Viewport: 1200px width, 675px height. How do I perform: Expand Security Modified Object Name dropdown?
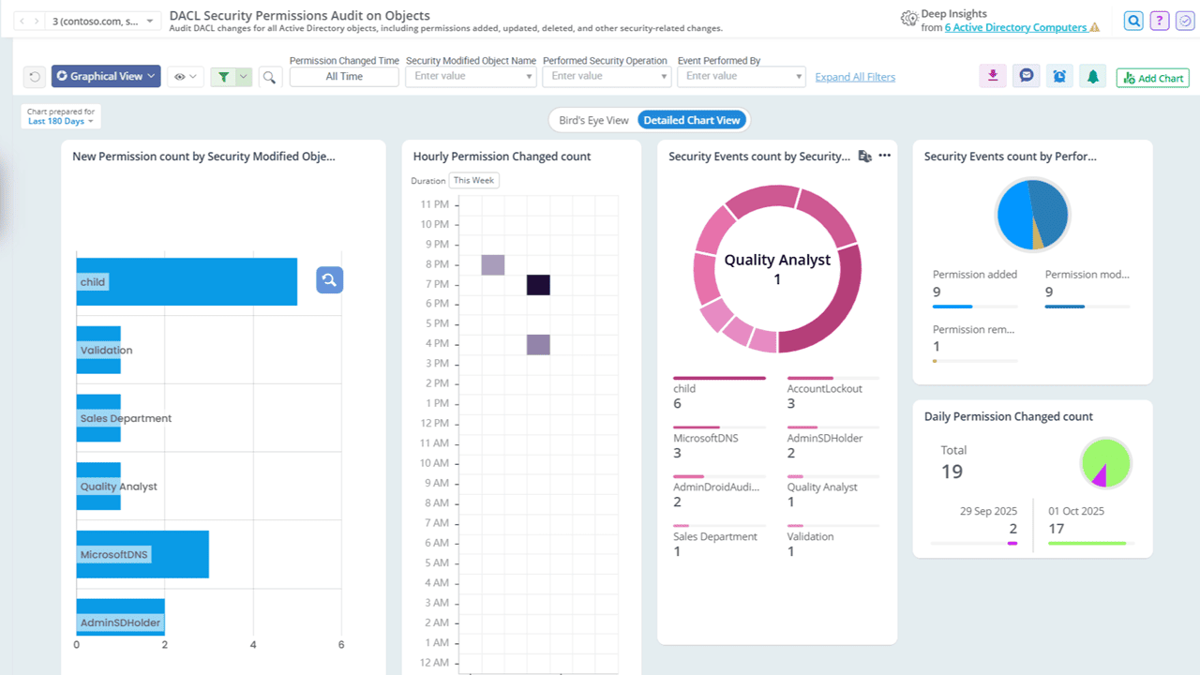click(x=471, y=77)
